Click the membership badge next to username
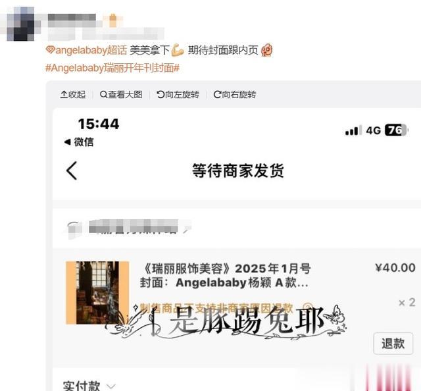This screenshot has height=391, width=421. click(x=113, y=20)
